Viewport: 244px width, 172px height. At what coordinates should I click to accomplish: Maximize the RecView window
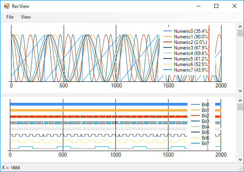pos(216,6)
